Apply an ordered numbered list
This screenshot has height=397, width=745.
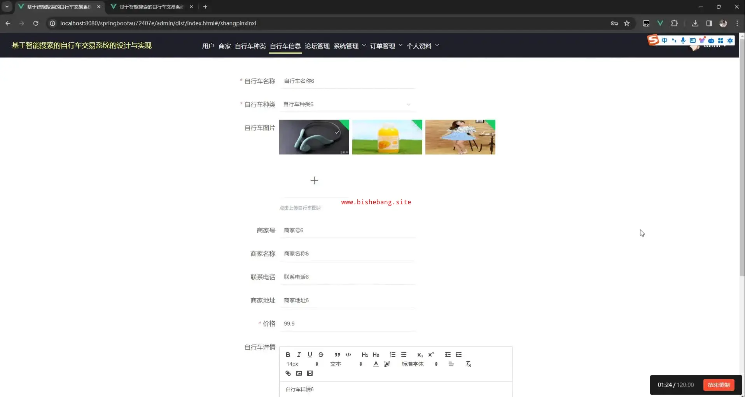[x=392, y=355]
